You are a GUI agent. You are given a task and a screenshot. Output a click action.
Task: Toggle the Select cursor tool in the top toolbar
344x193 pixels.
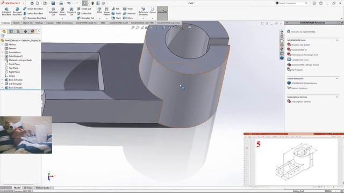pyautogui.click(x=84, y=3)
